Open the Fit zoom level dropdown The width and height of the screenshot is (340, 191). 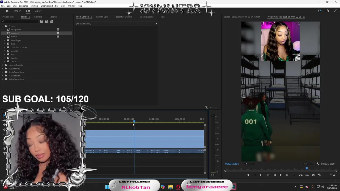point(249,164)
